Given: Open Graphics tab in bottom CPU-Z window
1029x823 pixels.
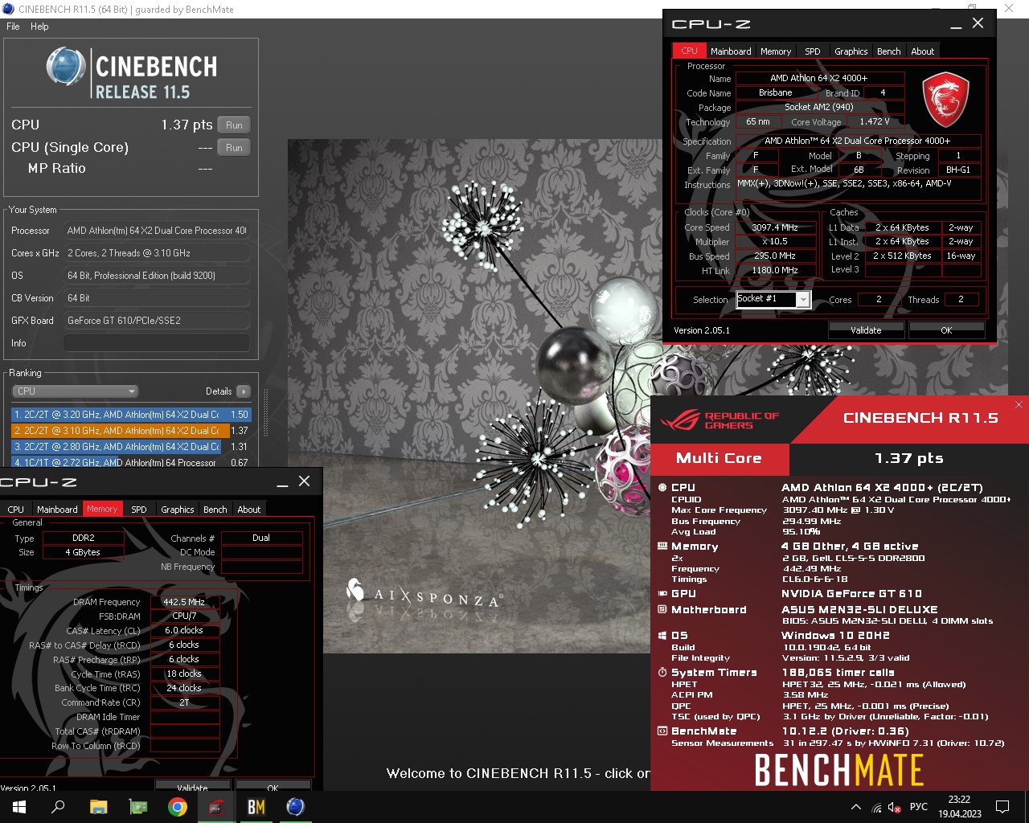Looking at the screenshot, I should [x=177, y=510].
